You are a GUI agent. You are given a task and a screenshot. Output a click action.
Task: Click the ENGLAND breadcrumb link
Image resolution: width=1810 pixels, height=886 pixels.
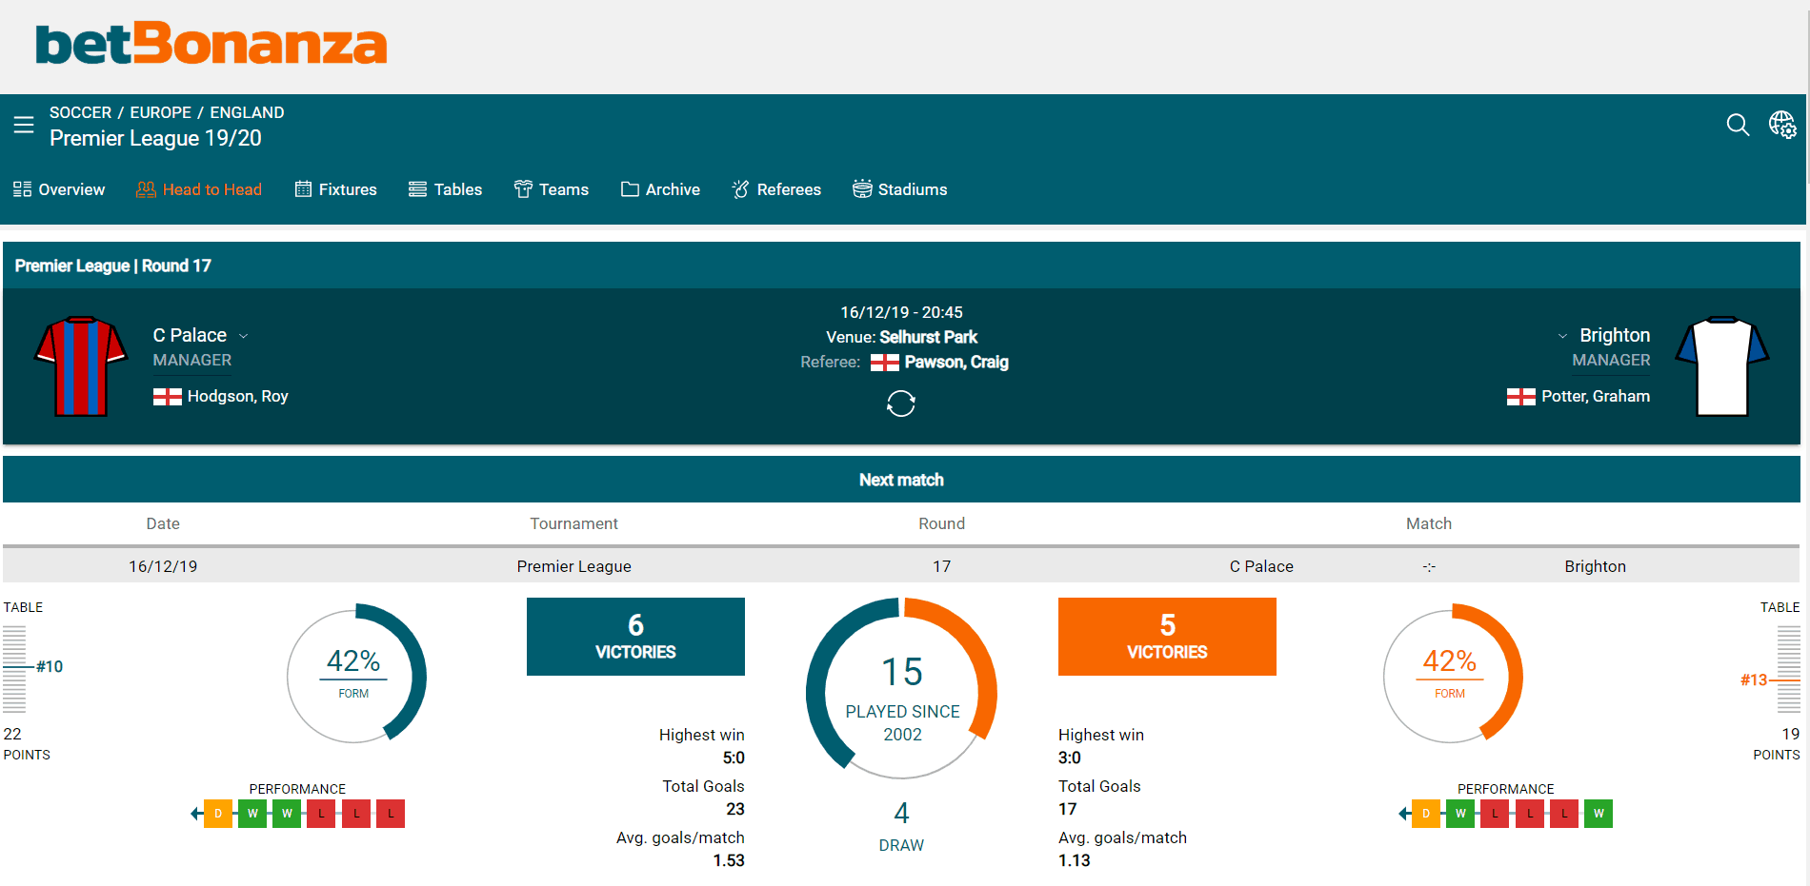point(247,112)
